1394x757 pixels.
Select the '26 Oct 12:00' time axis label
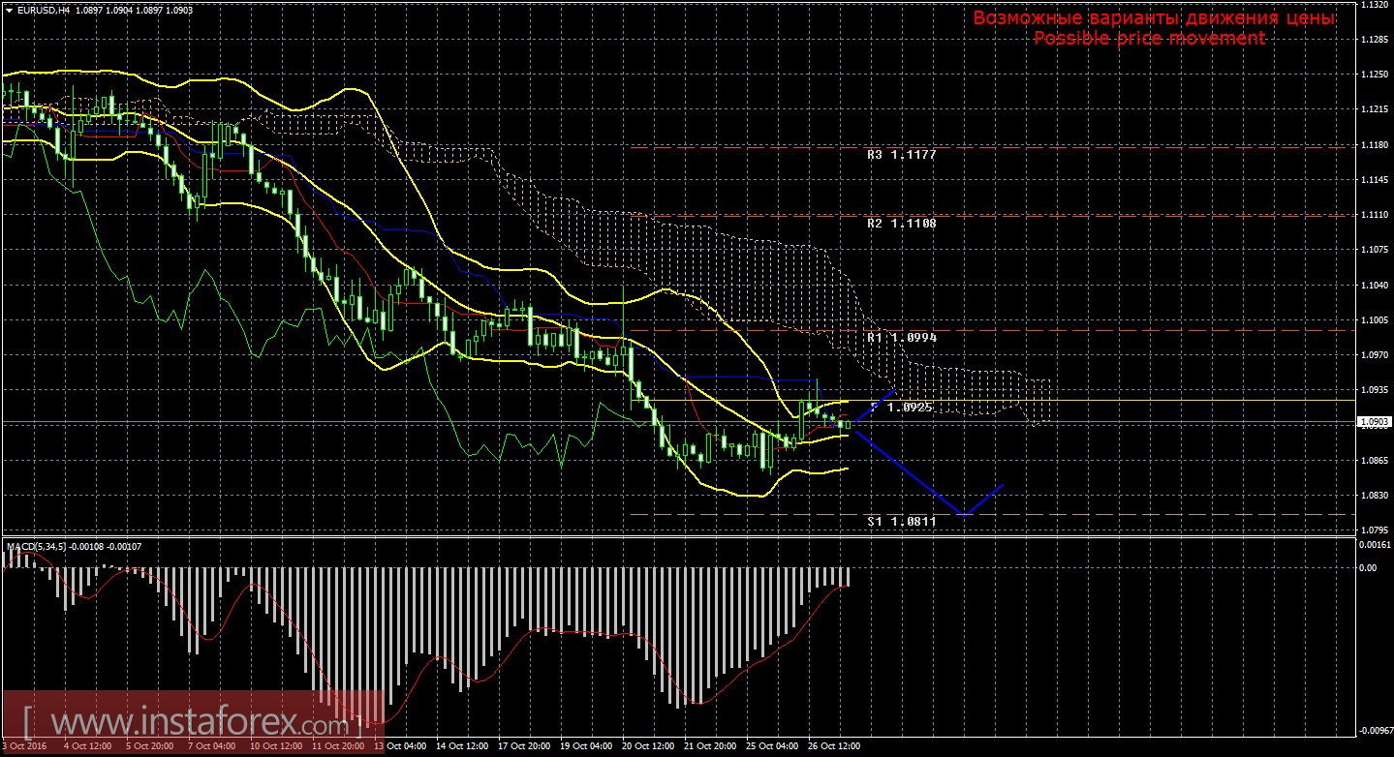pos(836,746)
